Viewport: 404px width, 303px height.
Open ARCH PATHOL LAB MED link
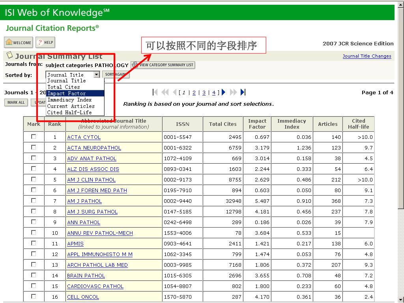tap(97, 265)
